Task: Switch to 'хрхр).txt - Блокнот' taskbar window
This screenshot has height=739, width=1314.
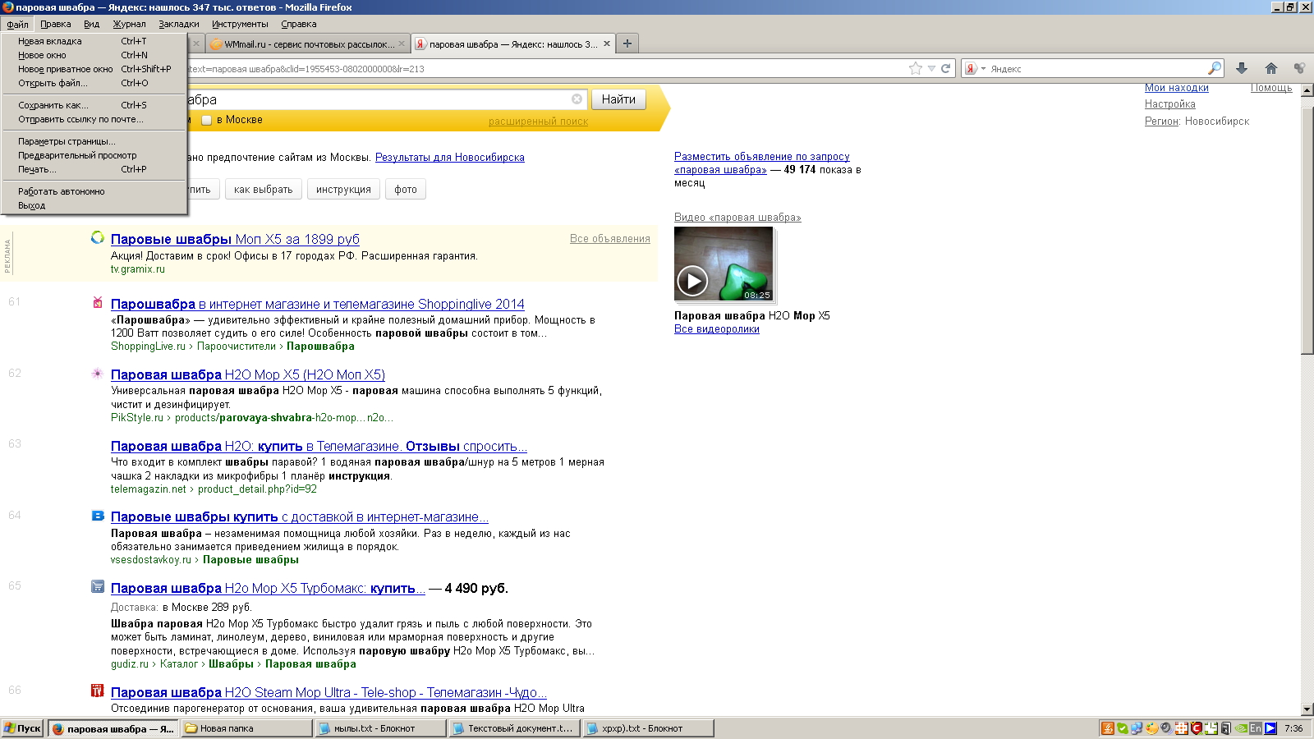Action: pyautogui.click(x=648, y=728)
